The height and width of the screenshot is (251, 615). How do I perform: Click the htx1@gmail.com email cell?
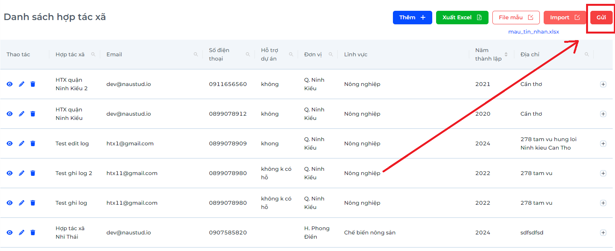click(130, 143)
